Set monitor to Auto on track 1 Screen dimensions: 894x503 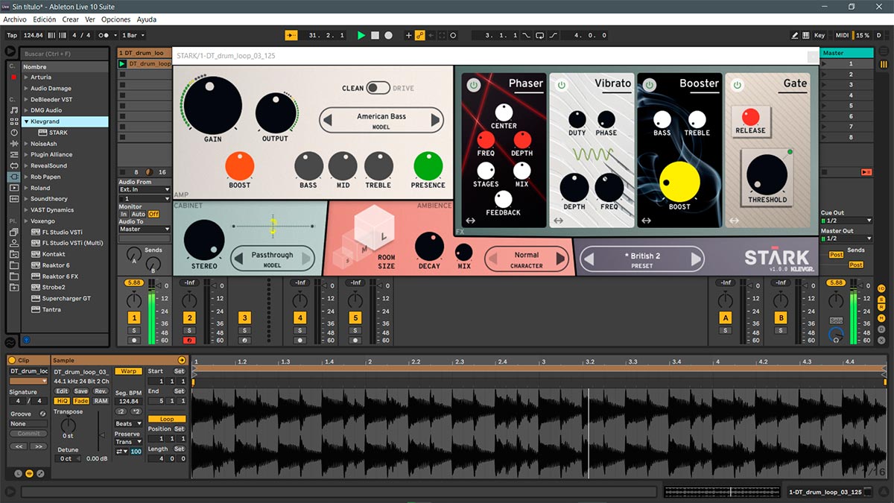(x=139, y=215)
